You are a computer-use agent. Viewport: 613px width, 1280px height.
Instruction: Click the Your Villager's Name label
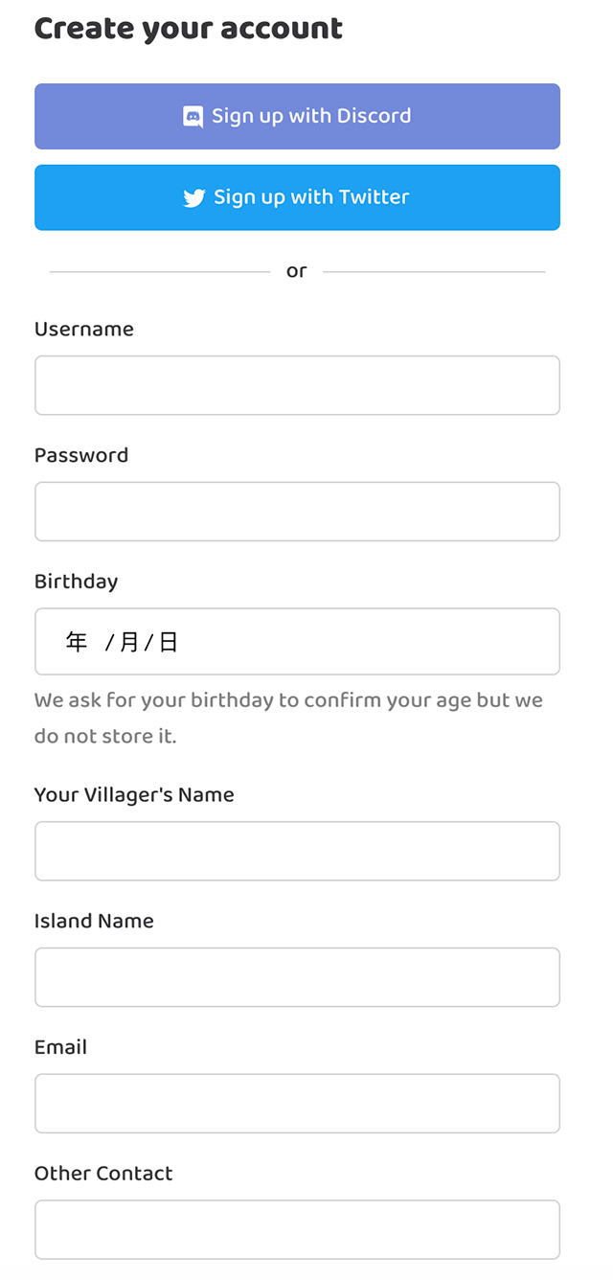tap(134, 795)
